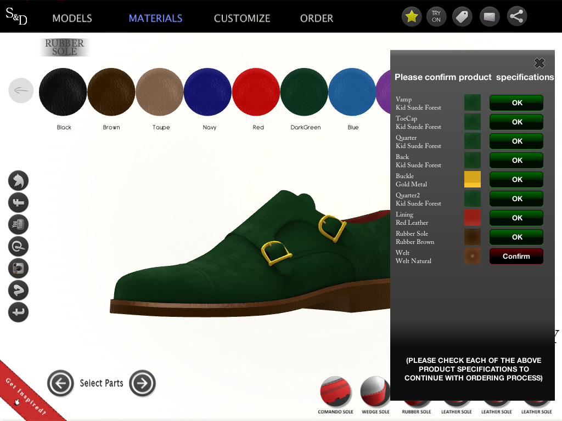Open the Tumblr social link
Viewport: 562px width, 421px height.
point(18,312)
